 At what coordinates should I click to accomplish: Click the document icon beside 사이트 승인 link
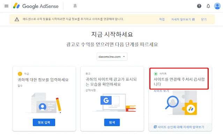(155, 127)
